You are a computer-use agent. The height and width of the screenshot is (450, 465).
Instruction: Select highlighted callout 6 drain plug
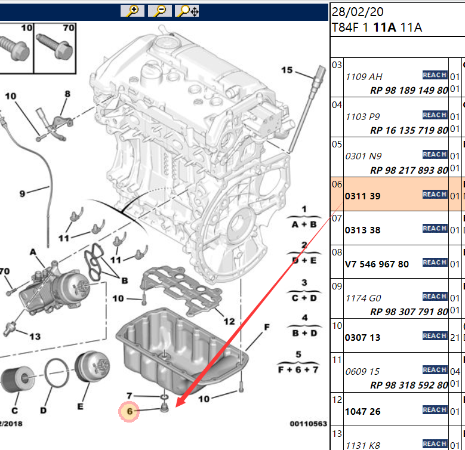pos(130,411)
